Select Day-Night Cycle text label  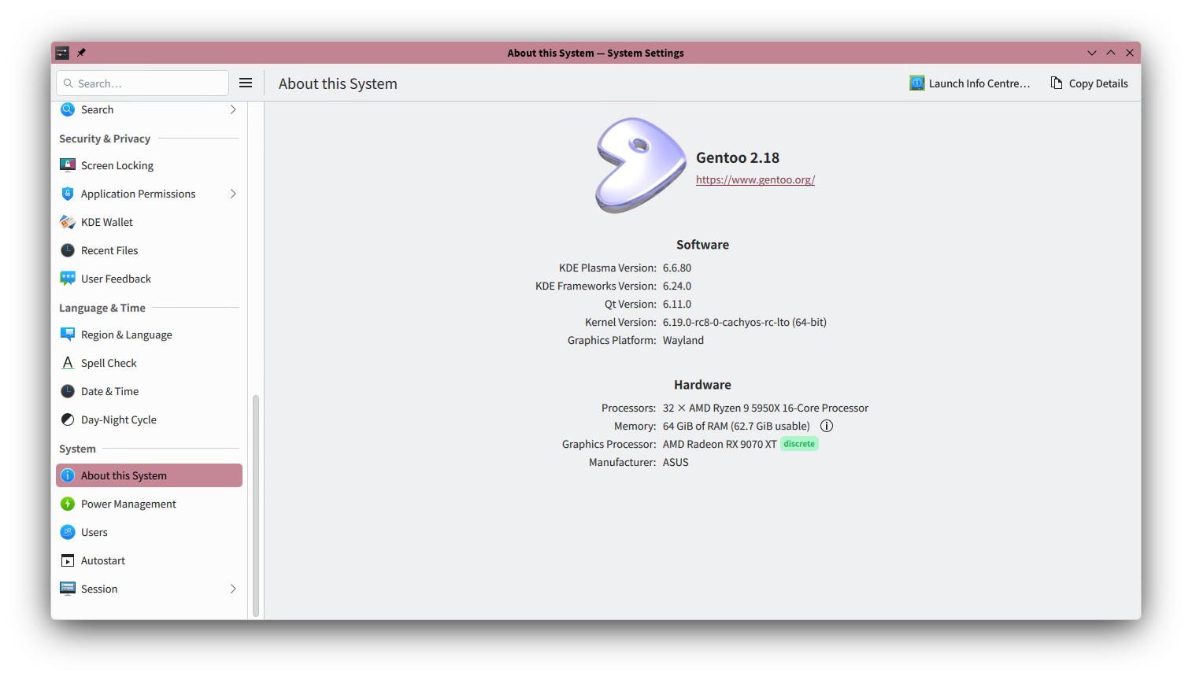[119, 419]
